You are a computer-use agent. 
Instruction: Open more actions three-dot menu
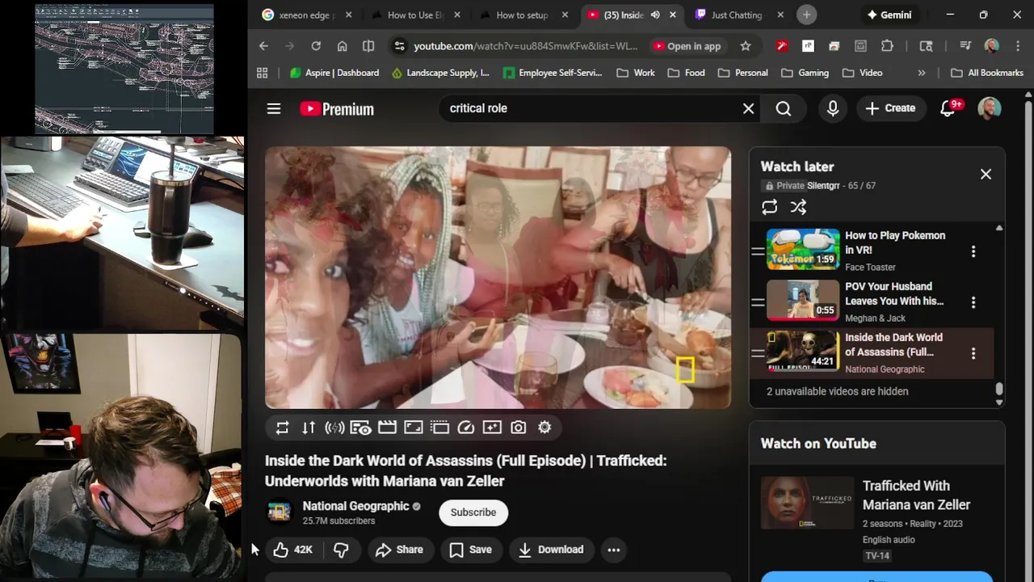(x=614, y=550)
